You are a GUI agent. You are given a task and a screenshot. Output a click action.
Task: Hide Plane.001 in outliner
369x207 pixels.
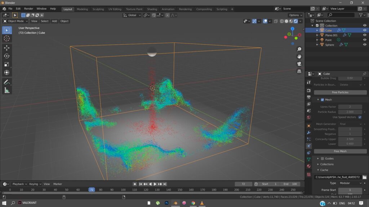click(x=365, y=35)
